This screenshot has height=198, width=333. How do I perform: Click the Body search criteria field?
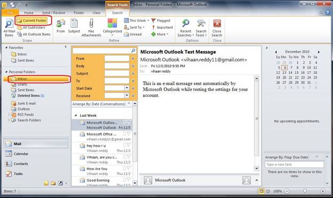117,66
